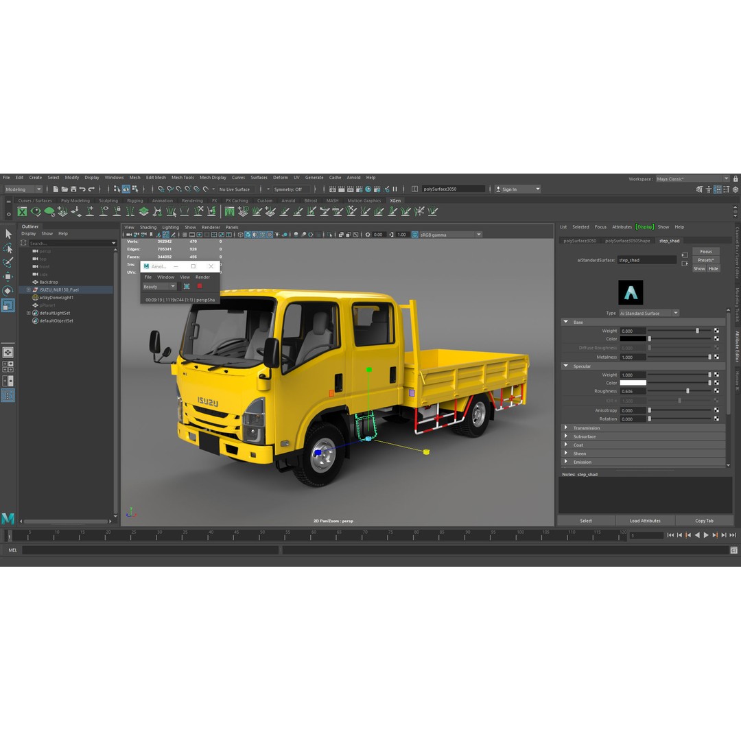
Task: Open the Arnold menu in main menu bar
Action: pos(353,178)
